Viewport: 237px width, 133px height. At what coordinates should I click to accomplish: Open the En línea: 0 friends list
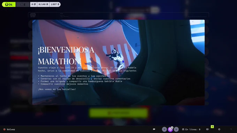[191, 130]
